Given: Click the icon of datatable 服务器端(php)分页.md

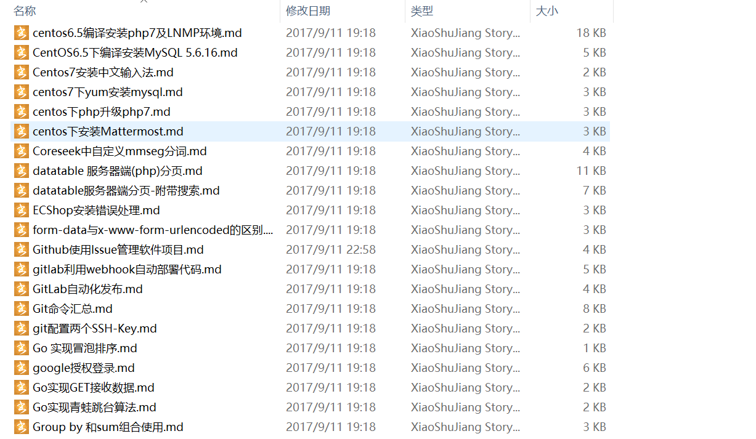Looking at the screenshot, I should tap(22, 171).
